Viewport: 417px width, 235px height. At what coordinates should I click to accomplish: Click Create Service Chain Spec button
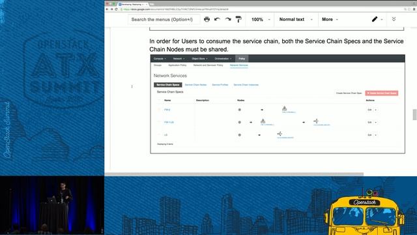[349, 93]
